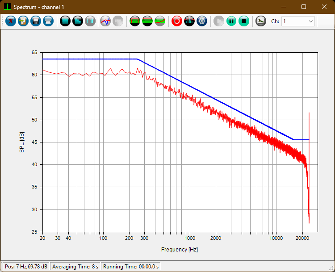Toggle the teal stepped display mode
Image resolution: width=335 pixels, height=272 pixels.
[78, 21]
